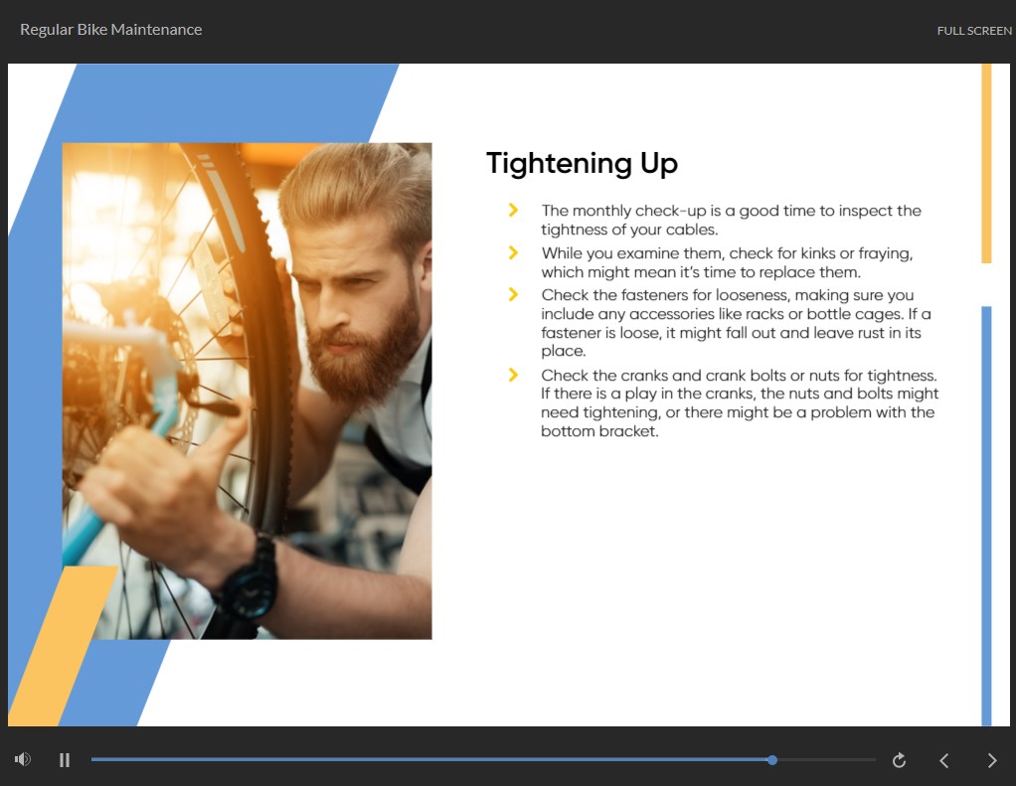Click the seekbar progress handle
1016x786 pixels.
771,760
